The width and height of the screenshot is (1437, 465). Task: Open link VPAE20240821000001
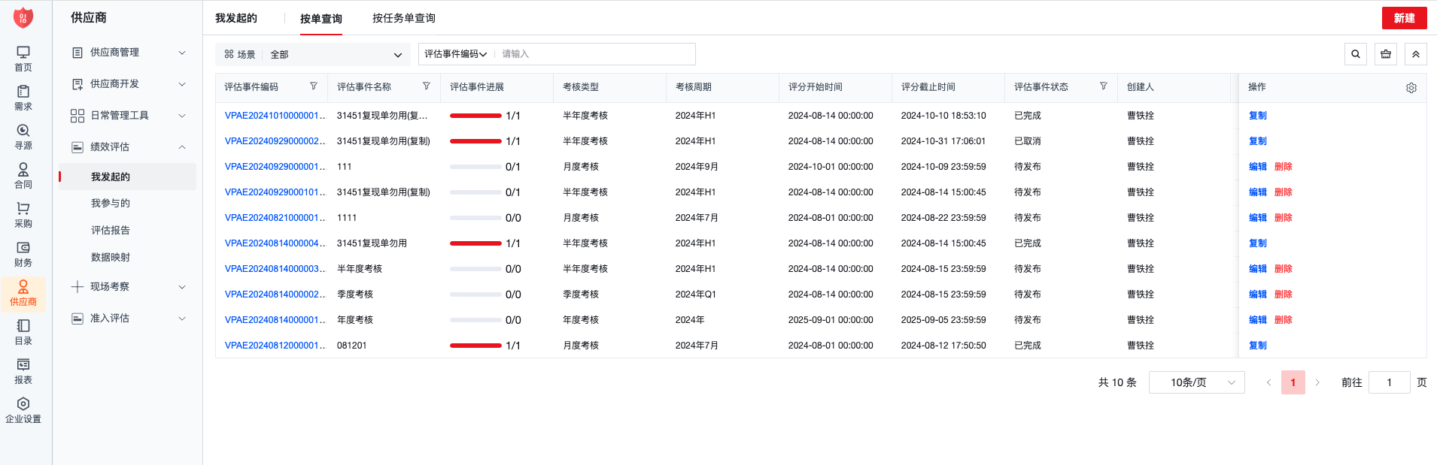pyautogui.click(x=275, y=218)
